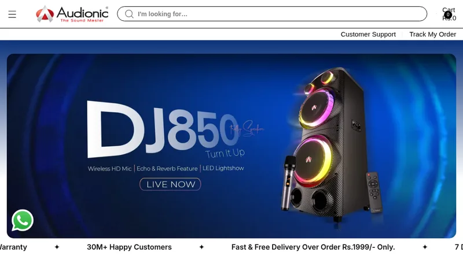Start WhatsApp chat via green icon
The height and width of the screenshot is (260, 463).
23,220
